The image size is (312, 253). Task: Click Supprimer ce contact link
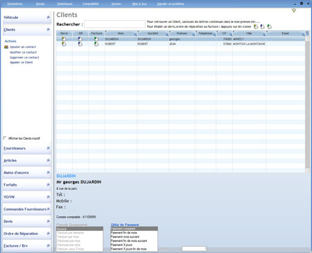24,58
